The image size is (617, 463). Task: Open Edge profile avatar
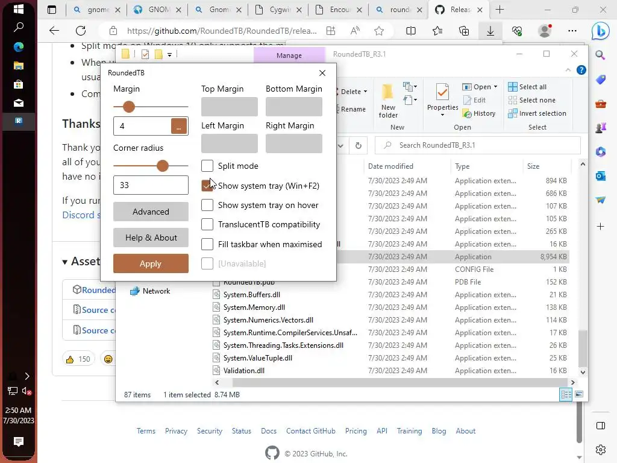545,31
